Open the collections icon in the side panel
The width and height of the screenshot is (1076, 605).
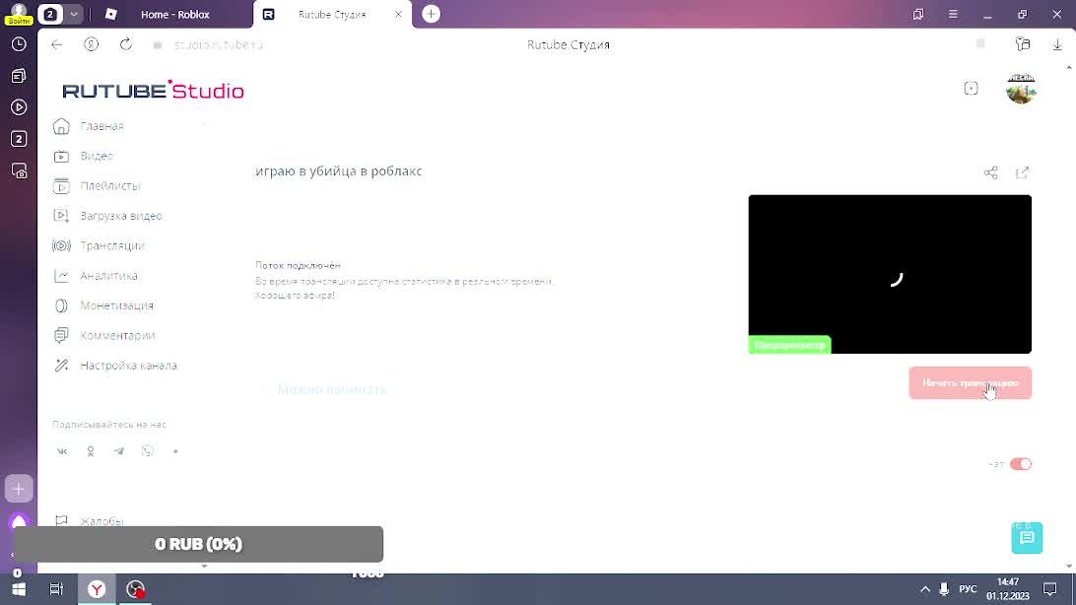pyautogui.click(x=19, y=76)
